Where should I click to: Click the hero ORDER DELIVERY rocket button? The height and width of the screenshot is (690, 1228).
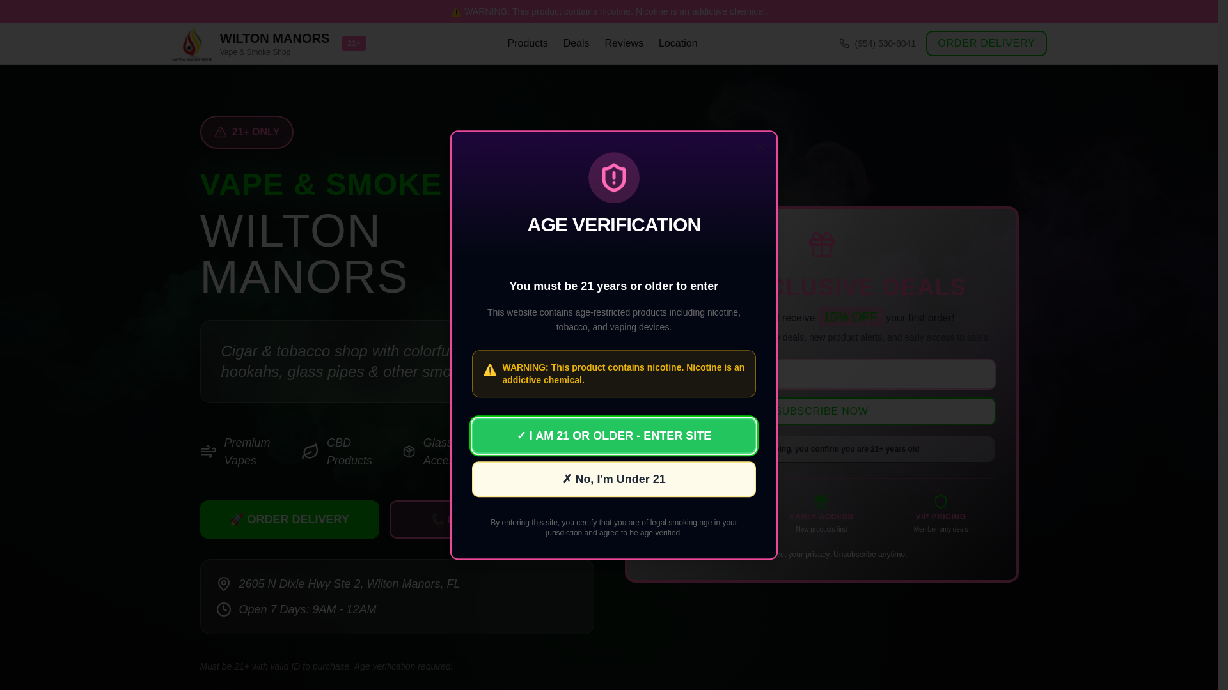(x=290, y=519)
